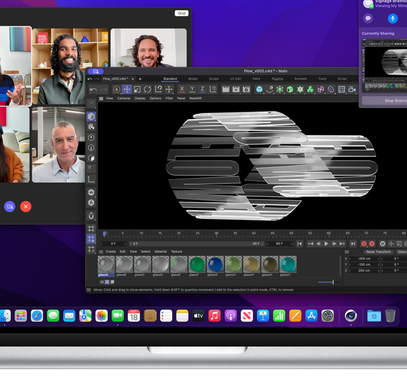407x387 pixels.
Task: Select the Scale tool
Action: coord(137,90)
